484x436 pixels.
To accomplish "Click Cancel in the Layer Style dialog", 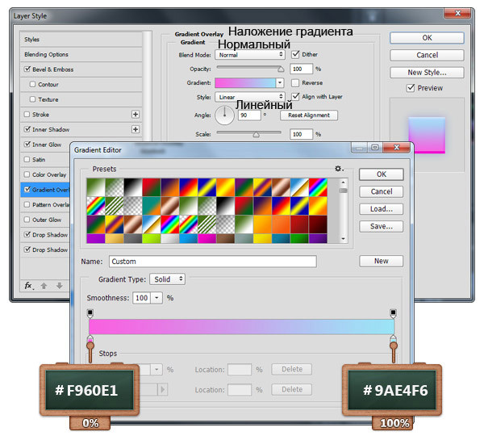I will point(427,55).
